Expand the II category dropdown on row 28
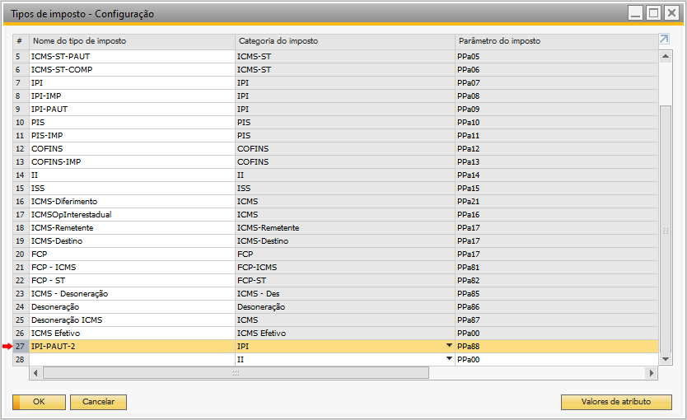 tap(449, 359)
